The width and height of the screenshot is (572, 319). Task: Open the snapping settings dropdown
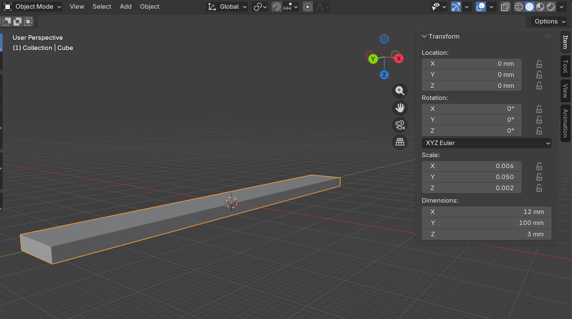click(x=291, y=7)
